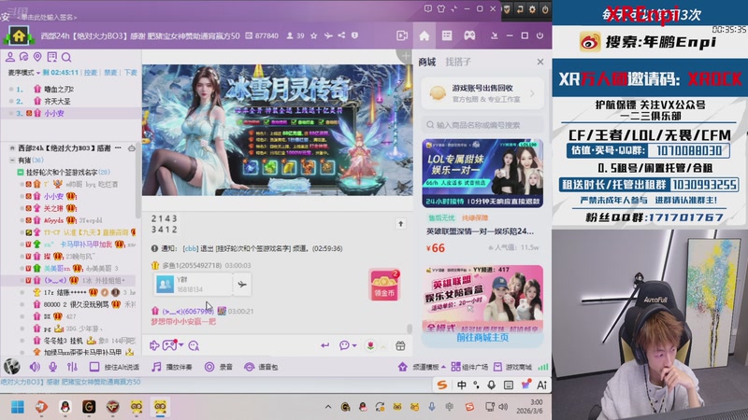The image size is (748, 420).
Task: Click the Sogou input 中 language indicator
Action: [x=461, y=385]
